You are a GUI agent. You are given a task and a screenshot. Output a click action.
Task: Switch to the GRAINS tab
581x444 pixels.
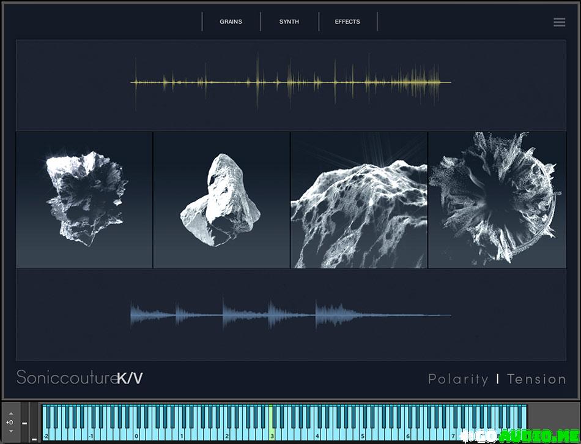(x=231, y=22)
